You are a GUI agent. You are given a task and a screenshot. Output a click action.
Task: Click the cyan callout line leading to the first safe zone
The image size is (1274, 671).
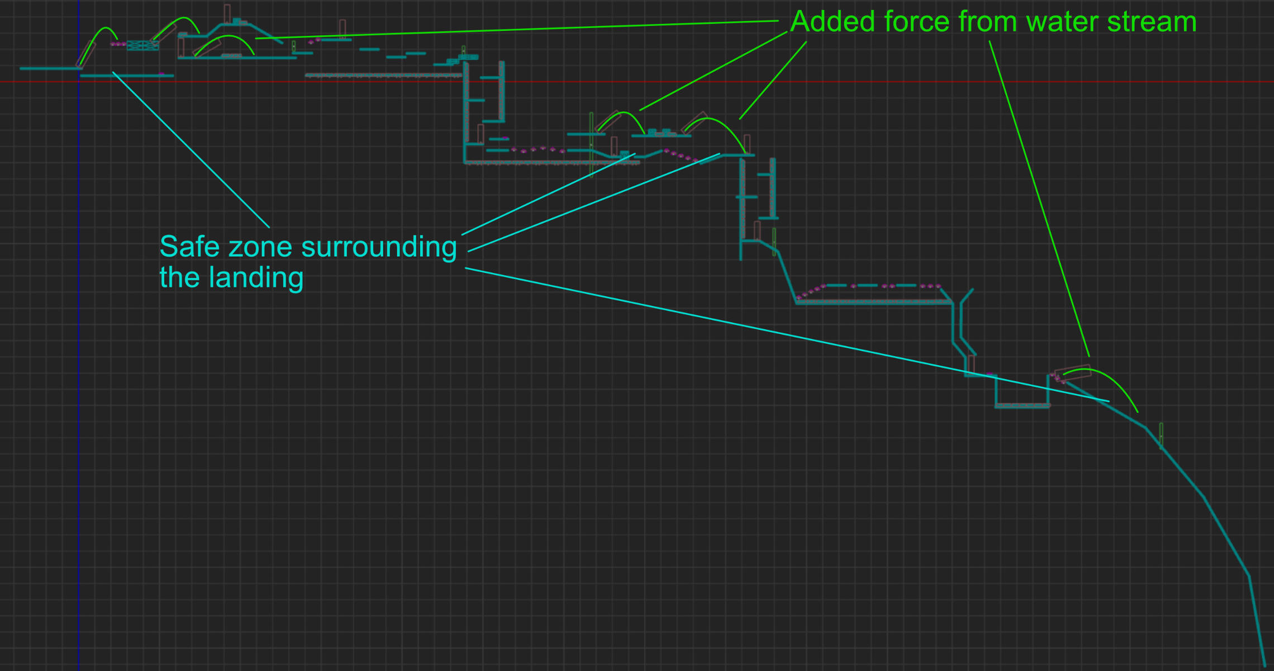(x=191, y=150)
